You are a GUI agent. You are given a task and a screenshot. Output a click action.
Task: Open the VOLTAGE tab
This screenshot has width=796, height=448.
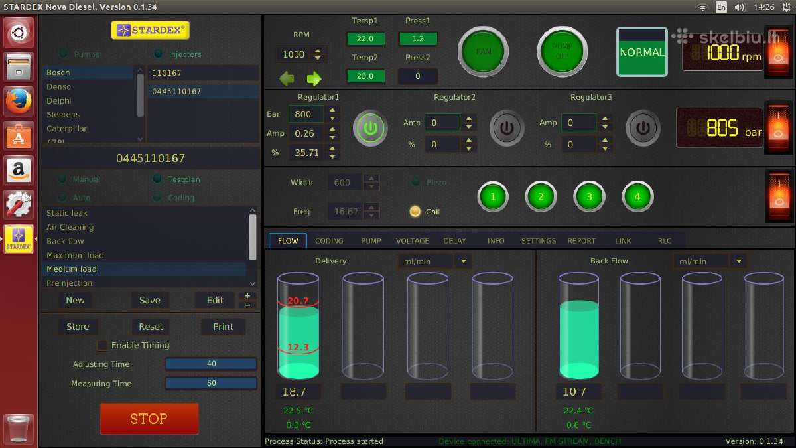pyautogui.click(x=413, y=240)
